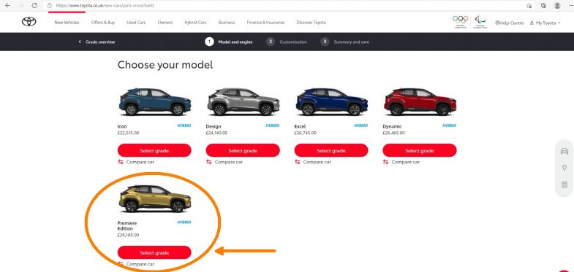This screenshot has height=272, width=574.
Task: Click Compare car text under Icon
Action: point(140,162)
